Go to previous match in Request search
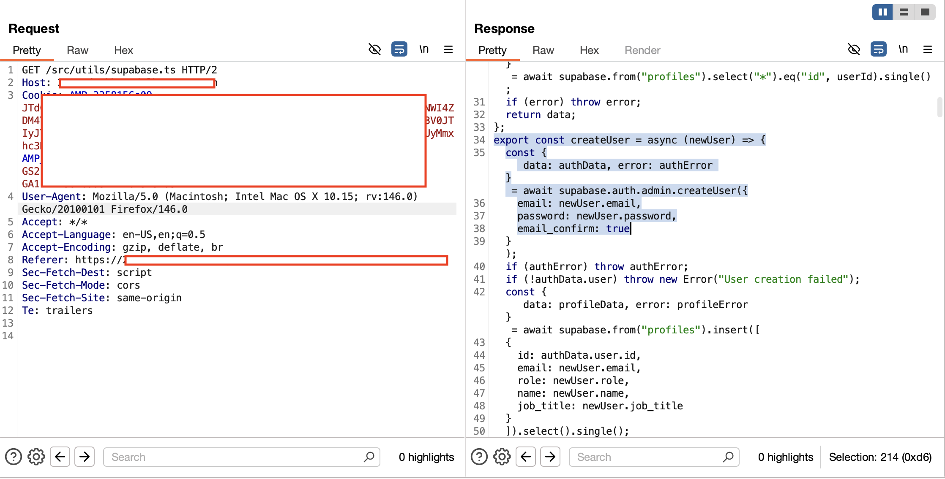945x479 pixels. 60,457
